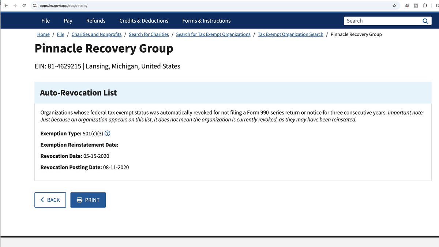The image size is (439, 247).
Task: Go back using the browser back arrow
Action: tap(6, 5)
